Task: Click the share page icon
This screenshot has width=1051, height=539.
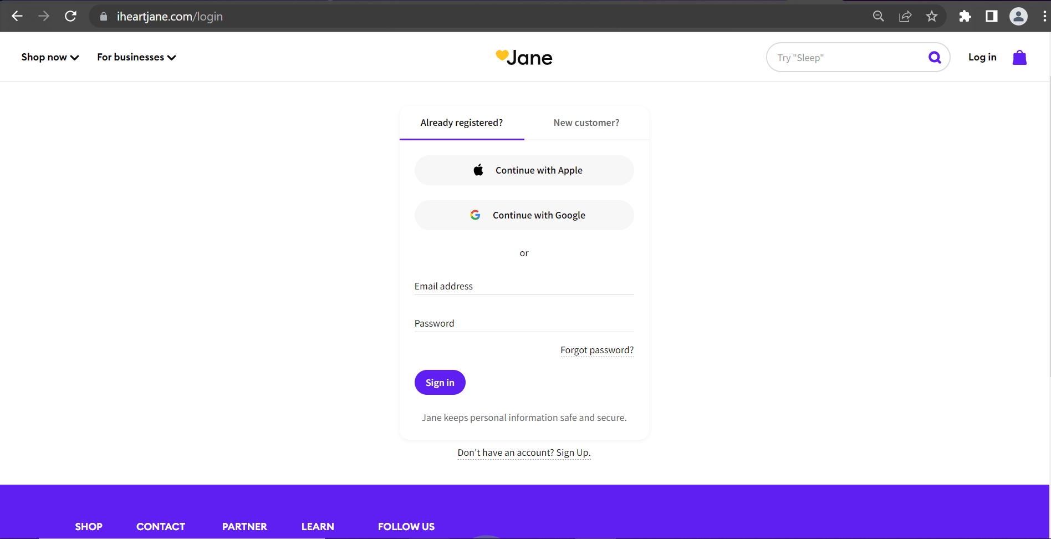Action: pos(905,16)
